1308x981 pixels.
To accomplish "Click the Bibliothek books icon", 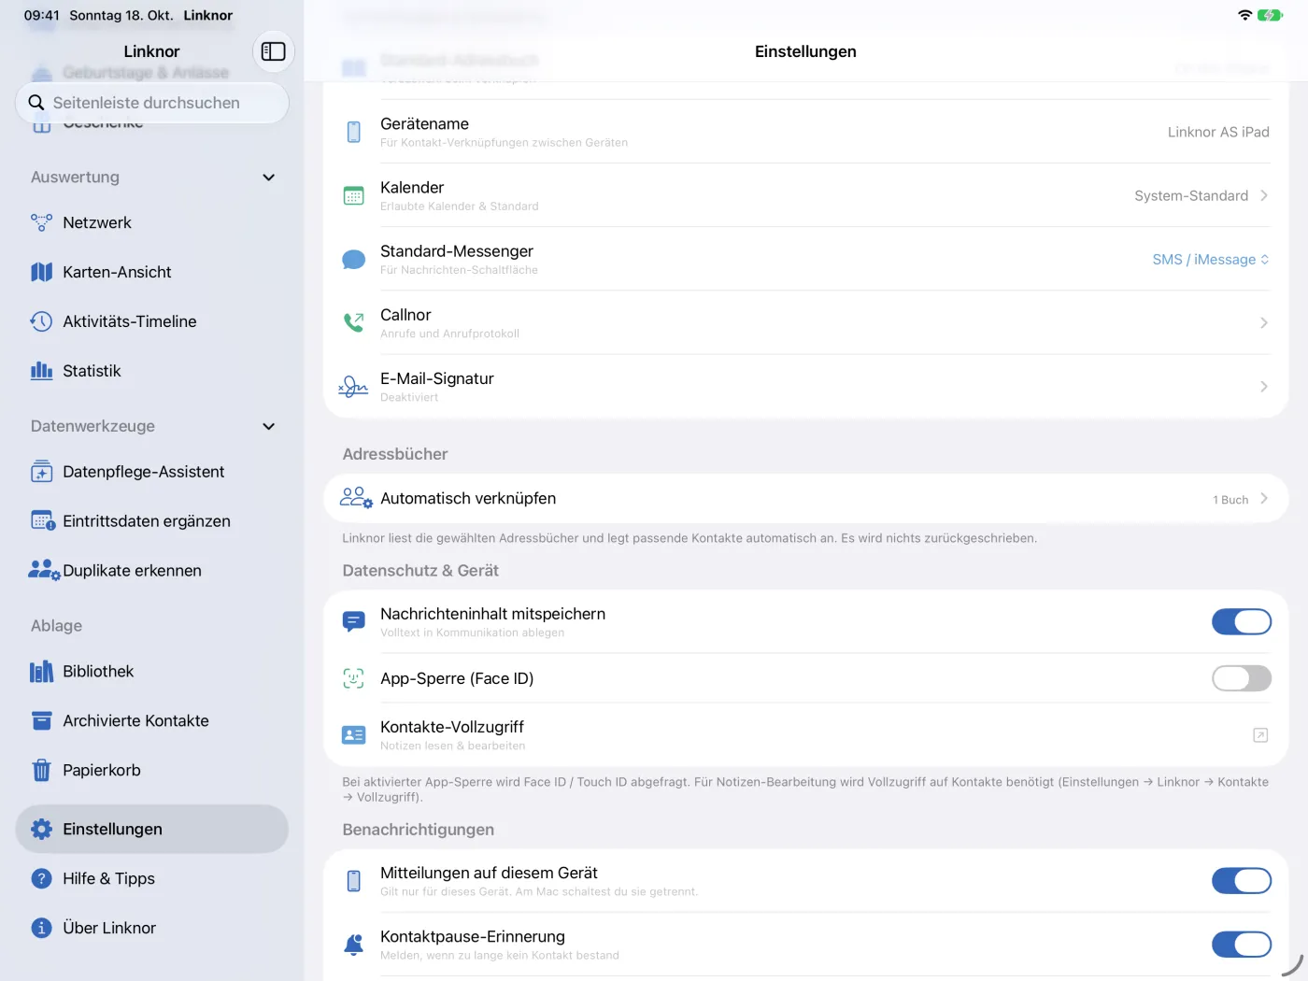I will [41, 672].
